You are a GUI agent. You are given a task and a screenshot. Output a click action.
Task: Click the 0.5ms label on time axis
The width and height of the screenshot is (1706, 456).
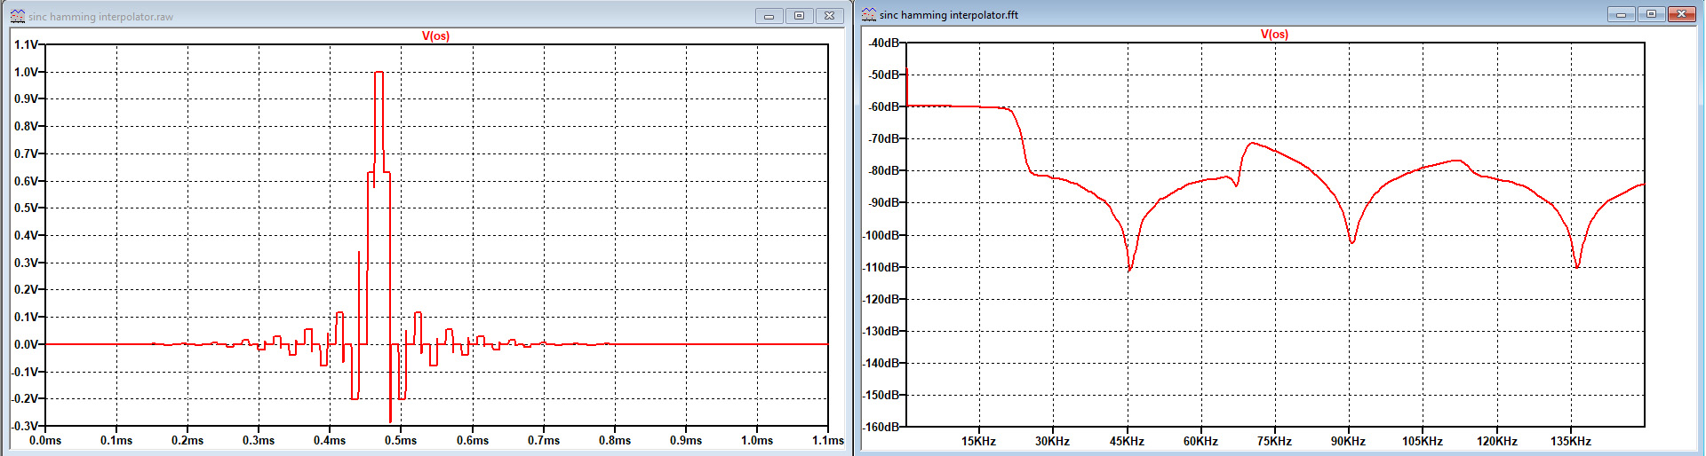[401, 441]
